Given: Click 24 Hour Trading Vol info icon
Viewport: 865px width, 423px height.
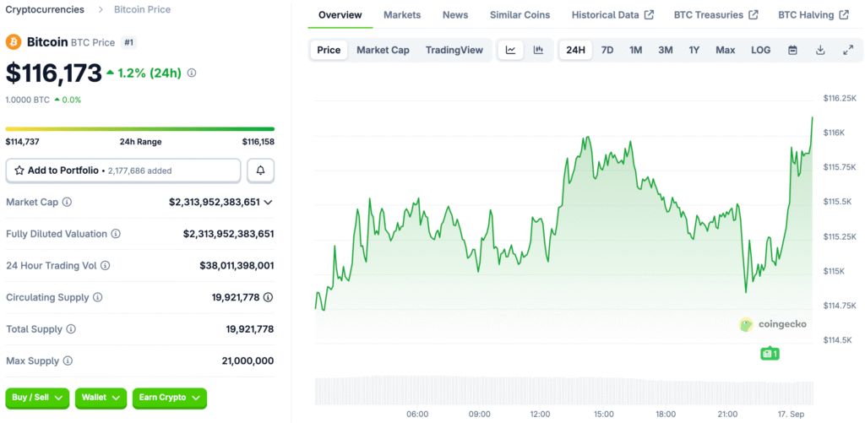Looking at the screenshot, I should click(105, 266).
